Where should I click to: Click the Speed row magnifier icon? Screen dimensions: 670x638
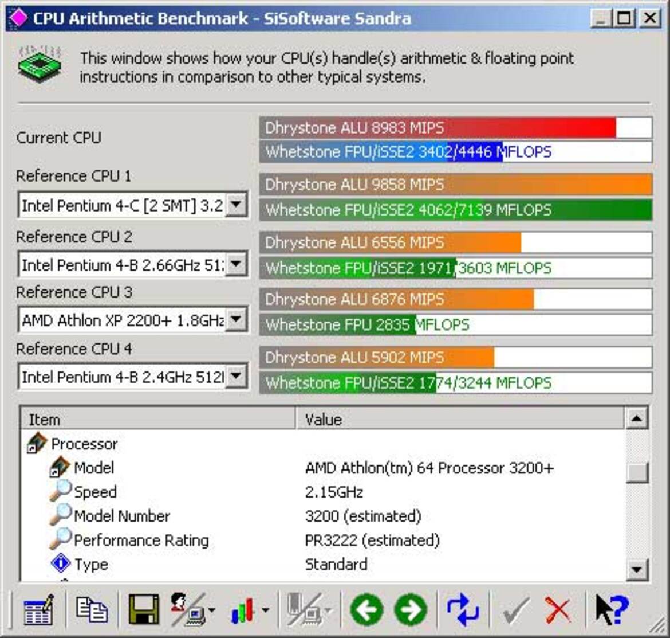60,491
